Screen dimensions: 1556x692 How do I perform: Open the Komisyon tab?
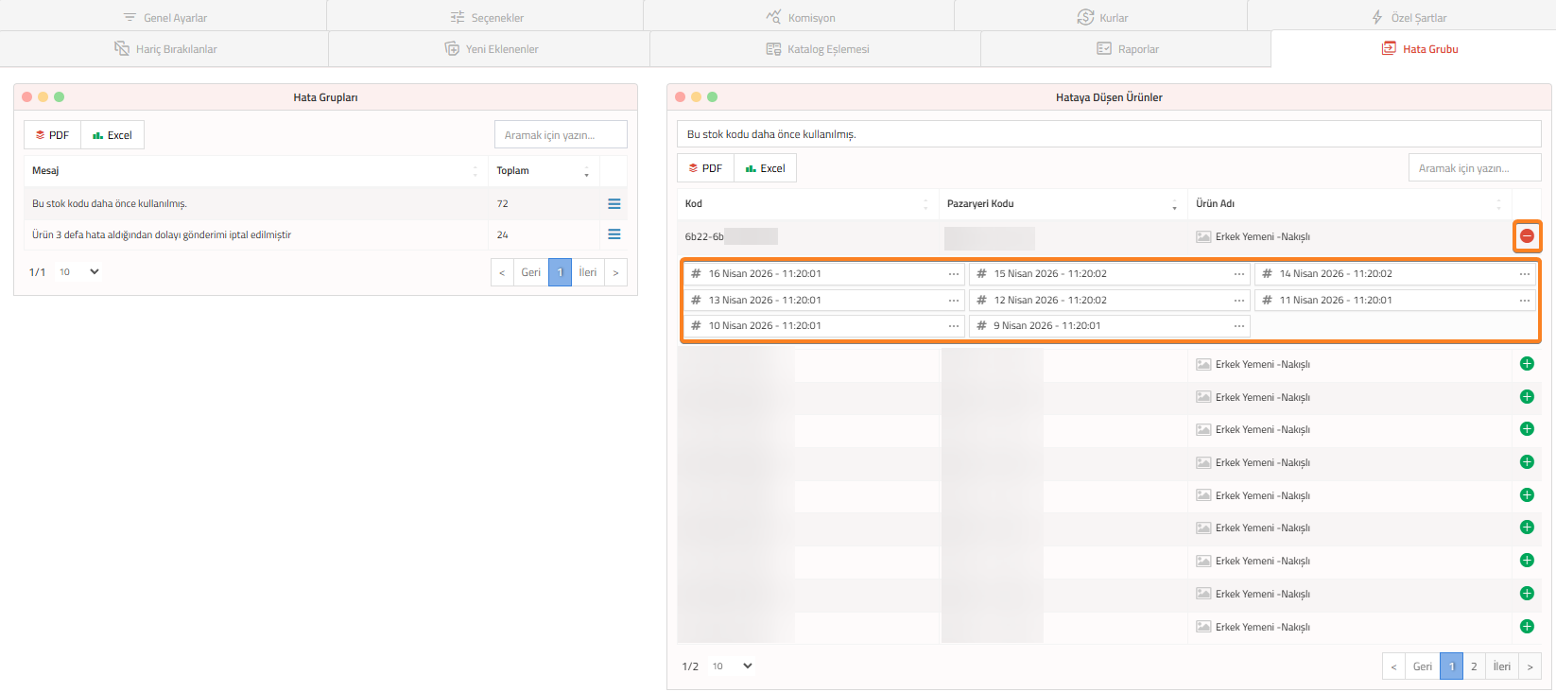point(800,18)
